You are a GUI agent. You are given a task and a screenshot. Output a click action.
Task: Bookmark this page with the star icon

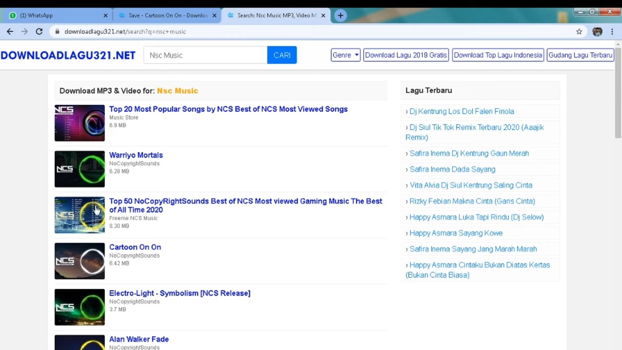pyautogui.click(x=579, y=32)
